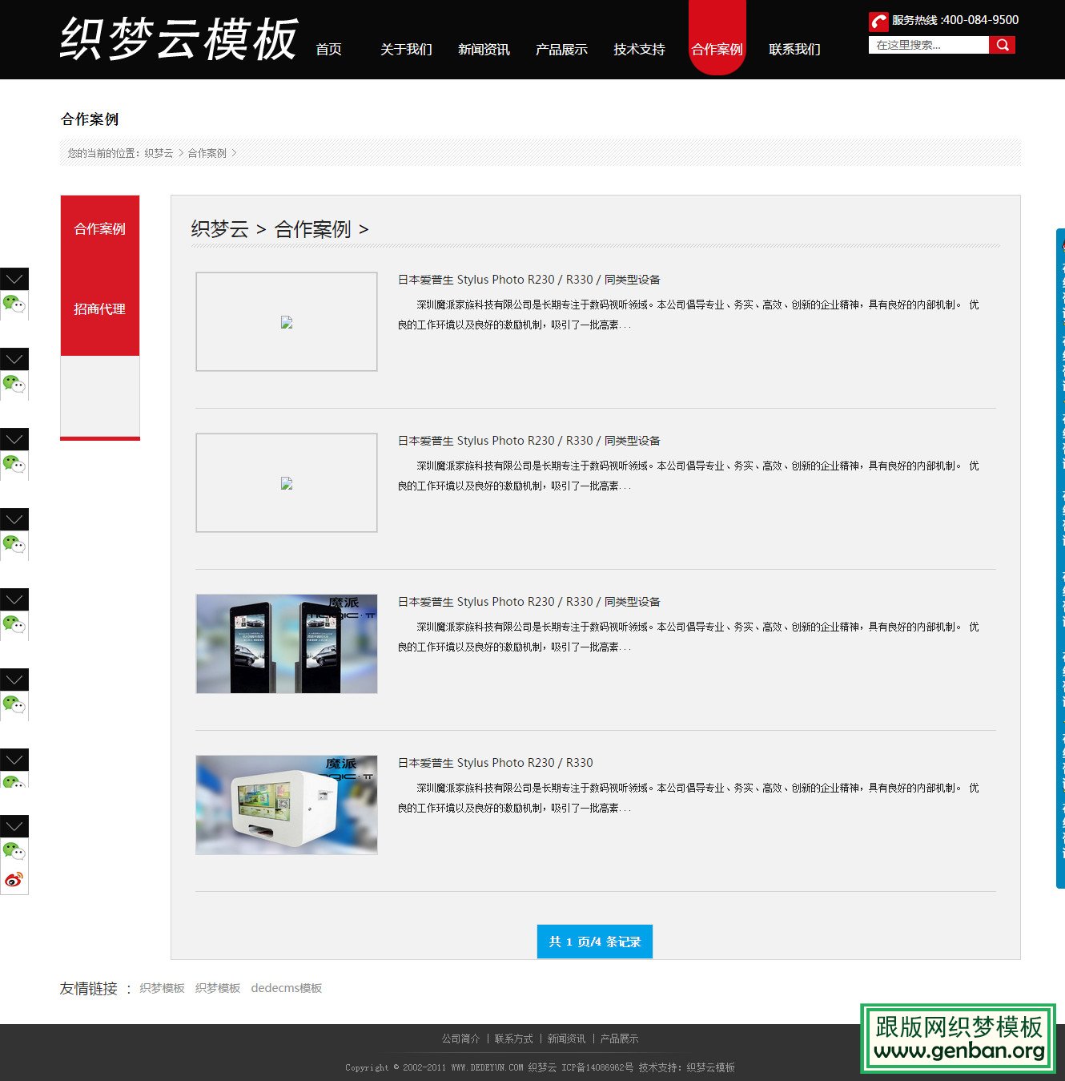Collapse the top share widget with its chevron

pyautogui.click(x=14, y=279)
